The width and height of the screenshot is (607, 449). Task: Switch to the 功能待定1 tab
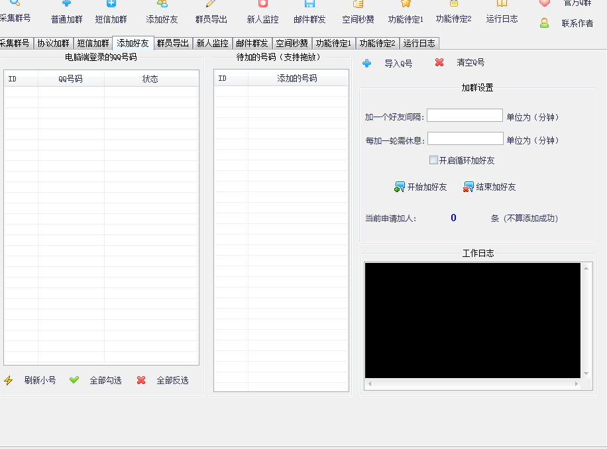click(333, 43)
